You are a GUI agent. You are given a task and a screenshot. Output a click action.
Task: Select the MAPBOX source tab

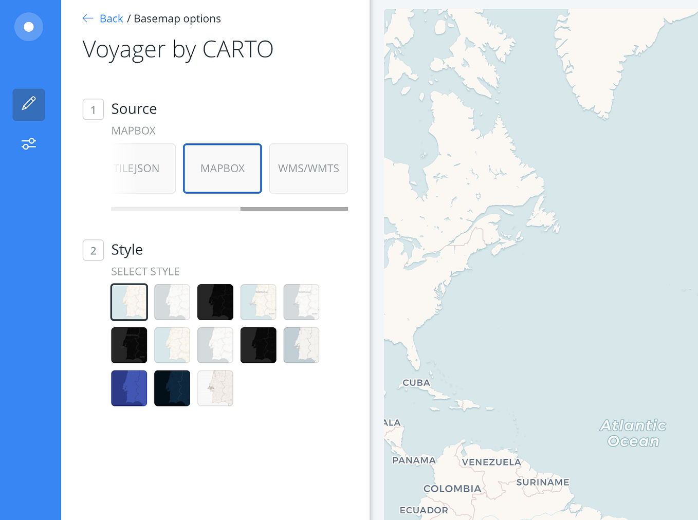[x=222, y=168]
